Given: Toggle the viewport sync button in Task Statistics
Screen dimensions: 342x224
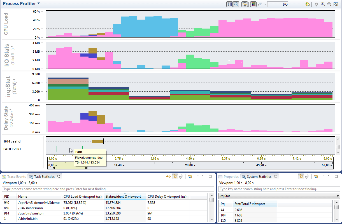Looking at the screenshot, I should [175, 176].
